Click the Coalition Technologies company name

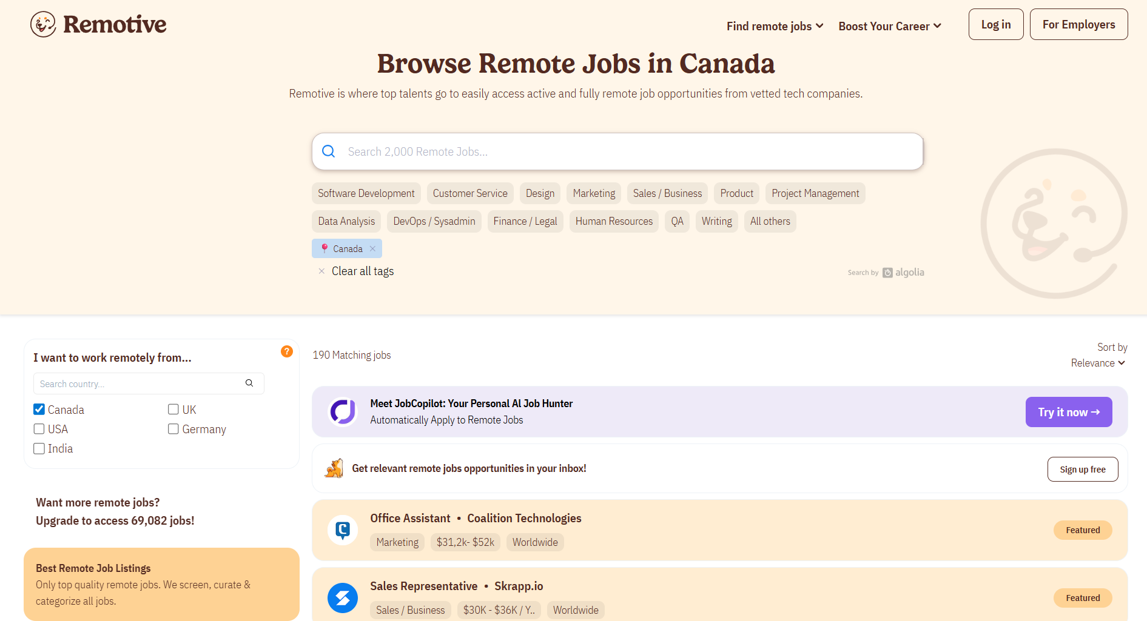524,518
